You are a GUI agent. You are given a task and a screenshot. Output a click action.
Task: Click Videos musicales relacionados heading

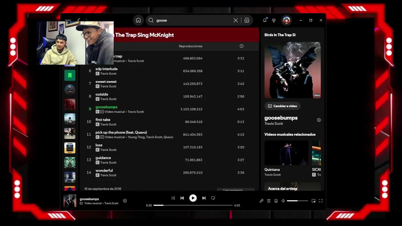coord(290,134)
